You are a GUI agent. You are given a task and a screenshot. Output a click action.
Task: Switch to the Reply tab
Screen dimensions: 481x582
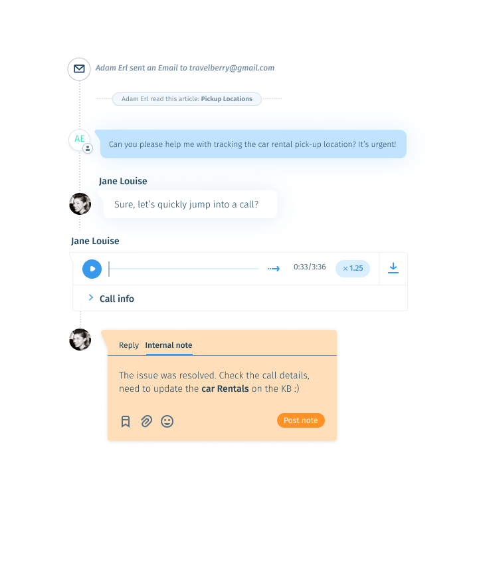tap(129, 345)
